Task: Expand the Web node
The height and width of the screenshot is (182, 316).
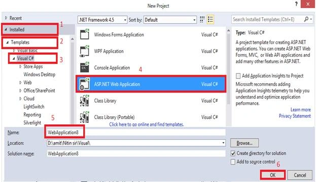Action: 20,82
